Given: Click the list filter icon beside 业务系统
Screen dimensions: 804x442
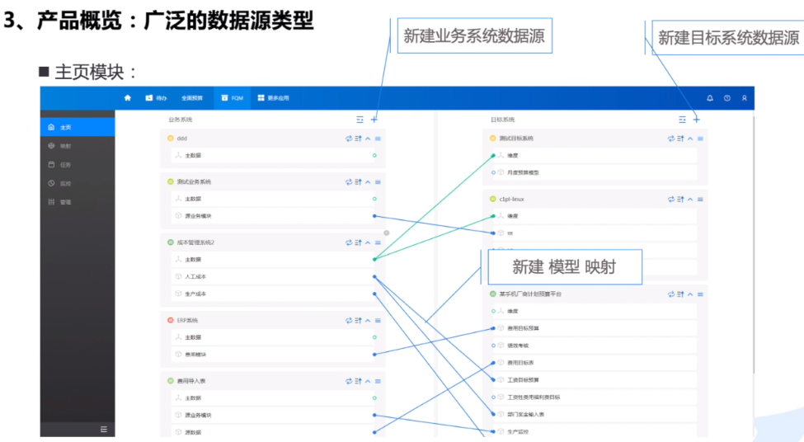Looking at the screenshot, I should coord(360,120).
